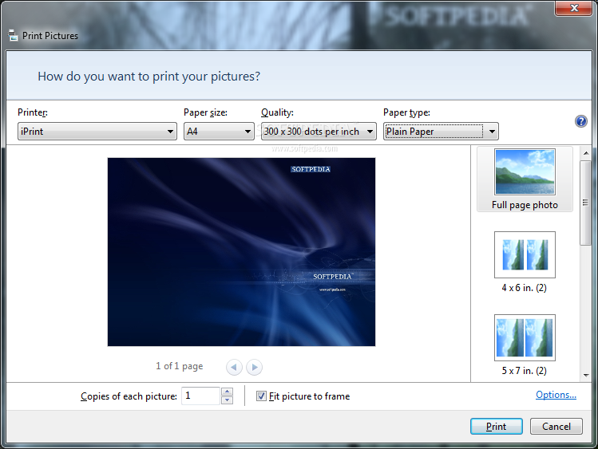Open the Paper type dropdown Plain Paper
Viewport: 598px width, 449px height.
[x=441, y=132]
